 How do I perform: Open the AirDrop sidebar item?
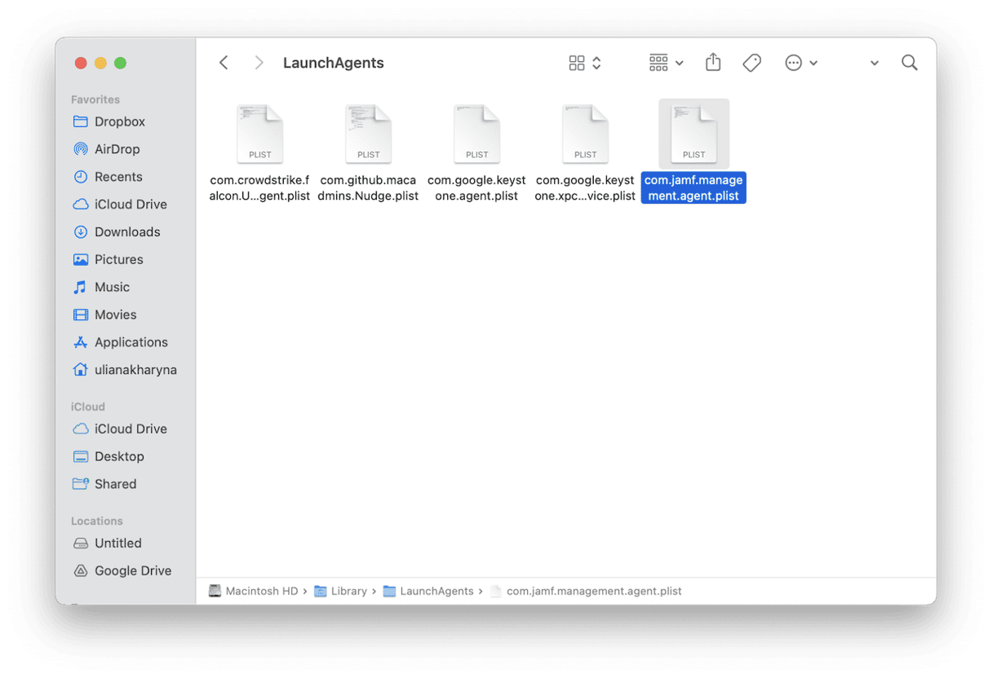[x=119, y=149]
